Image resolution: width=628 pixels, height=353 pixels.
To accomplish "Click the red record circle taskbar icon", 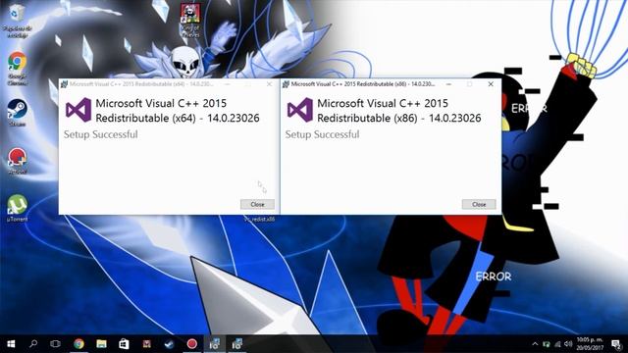I will click(x=192, y=344).
